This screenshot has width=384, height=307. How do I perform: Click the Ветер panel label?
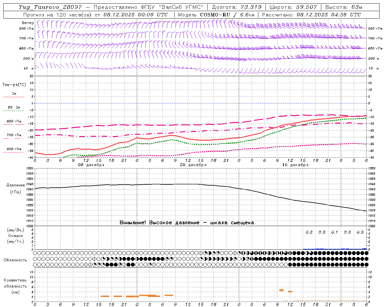point(28,23)
